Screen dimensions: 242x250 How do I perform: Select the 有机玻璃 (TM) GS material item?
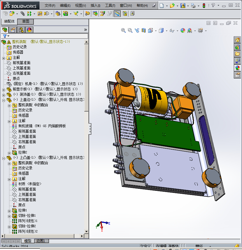(x=42, y=126)
